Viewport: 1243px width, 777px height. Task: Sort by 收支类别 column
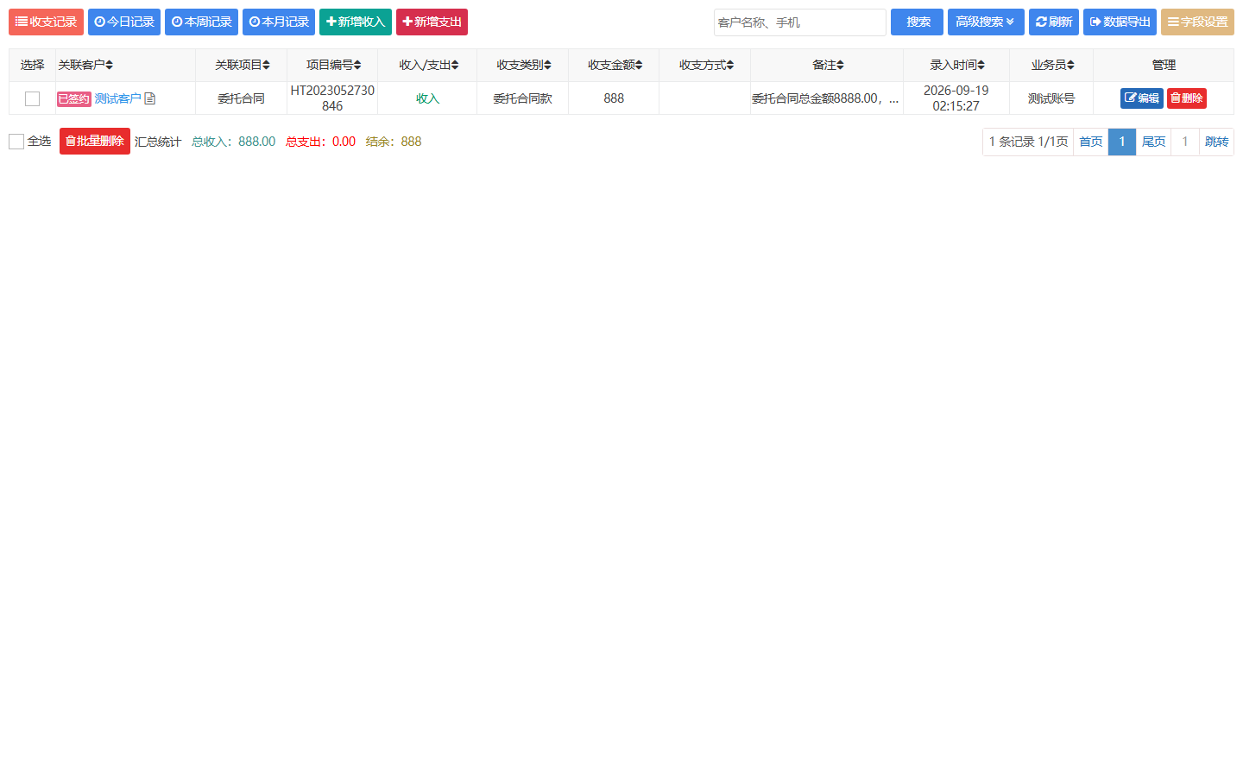coord(523,65)
